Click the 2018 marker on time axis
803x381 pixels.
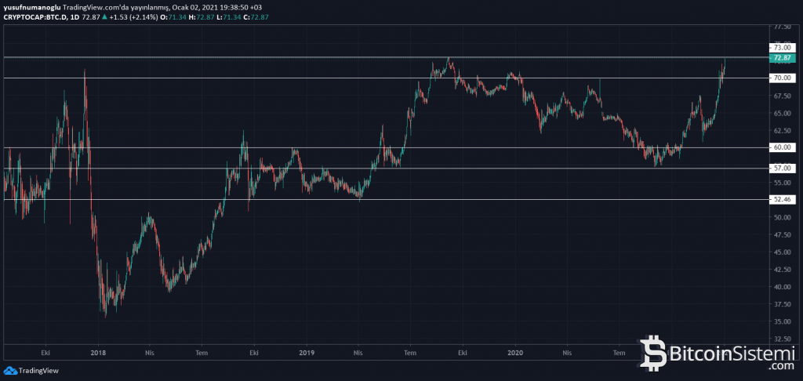coord(98,353)
